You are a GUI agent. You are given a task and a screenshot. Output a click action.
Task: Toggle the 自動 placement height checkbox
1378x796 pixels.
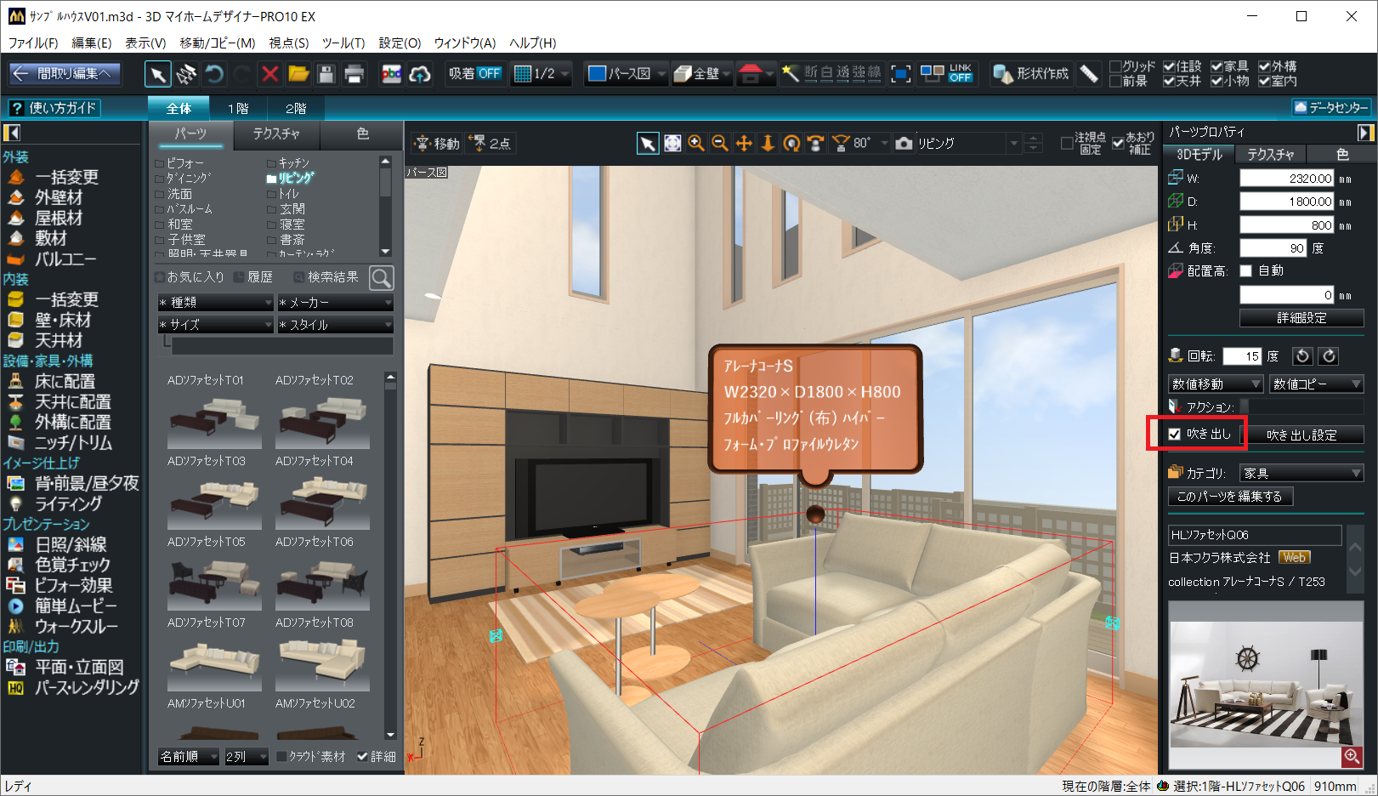(1246, 271)
